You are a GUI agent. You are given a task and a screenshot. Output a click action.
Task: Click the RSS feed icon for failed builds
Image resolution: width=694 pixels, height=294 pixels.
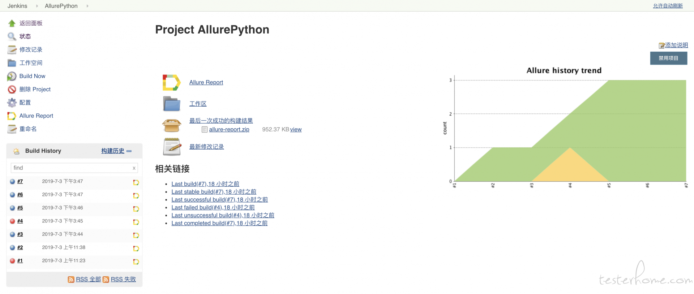106,280
